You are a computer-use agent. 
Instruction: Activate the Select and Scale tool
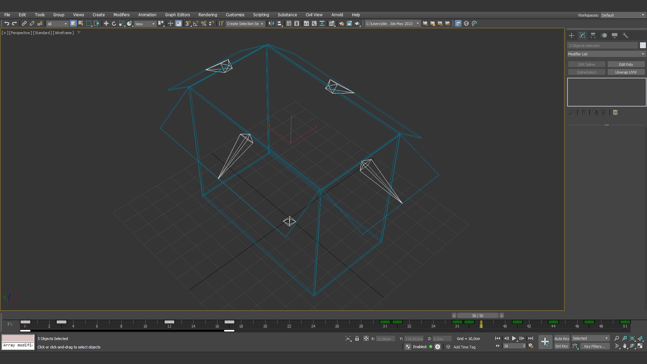point(122,24)
